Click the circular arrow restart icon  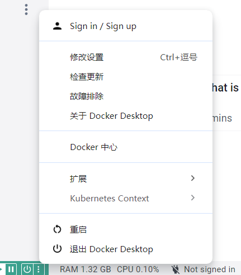[x=57, y=229]
